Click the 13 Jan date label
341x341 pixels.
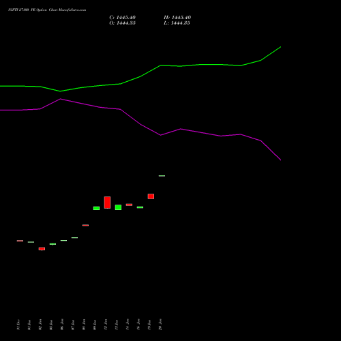tap(117, 325)
